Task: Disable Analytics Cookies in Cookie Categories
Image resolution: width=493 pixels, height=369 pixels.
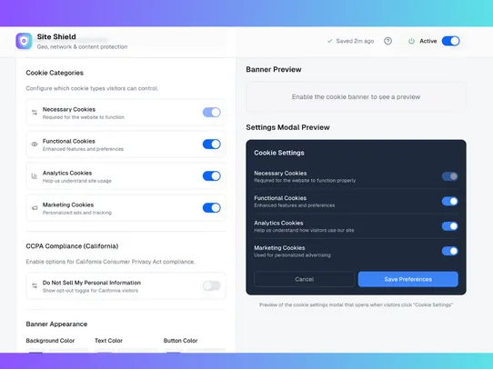Action: (x=212, y=175)
